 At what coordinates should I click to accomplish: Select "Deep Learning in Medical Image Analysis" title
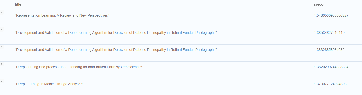coord(49,84)
